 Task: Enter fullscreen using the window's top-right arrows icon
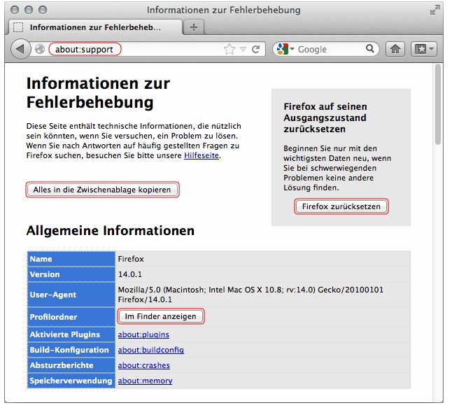[x=435, y=10]
